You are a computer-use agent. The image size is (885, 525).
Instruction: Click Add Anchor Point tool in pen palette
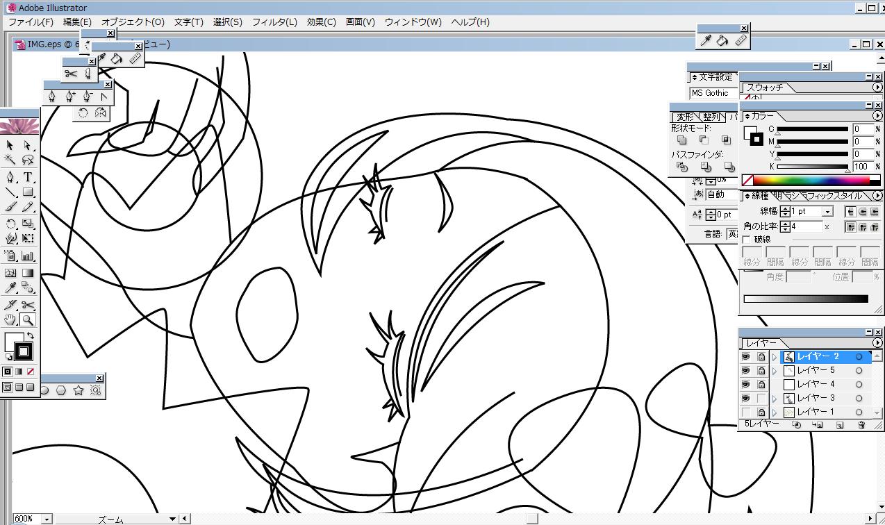[x=70, y=97]
